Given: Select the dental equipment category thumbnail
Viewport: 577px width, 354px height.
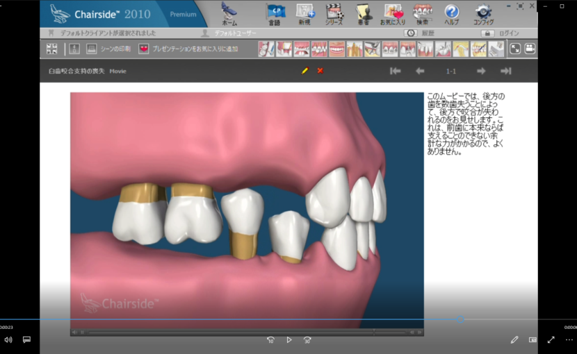Looking at the screenshot, I should [496, 49].
